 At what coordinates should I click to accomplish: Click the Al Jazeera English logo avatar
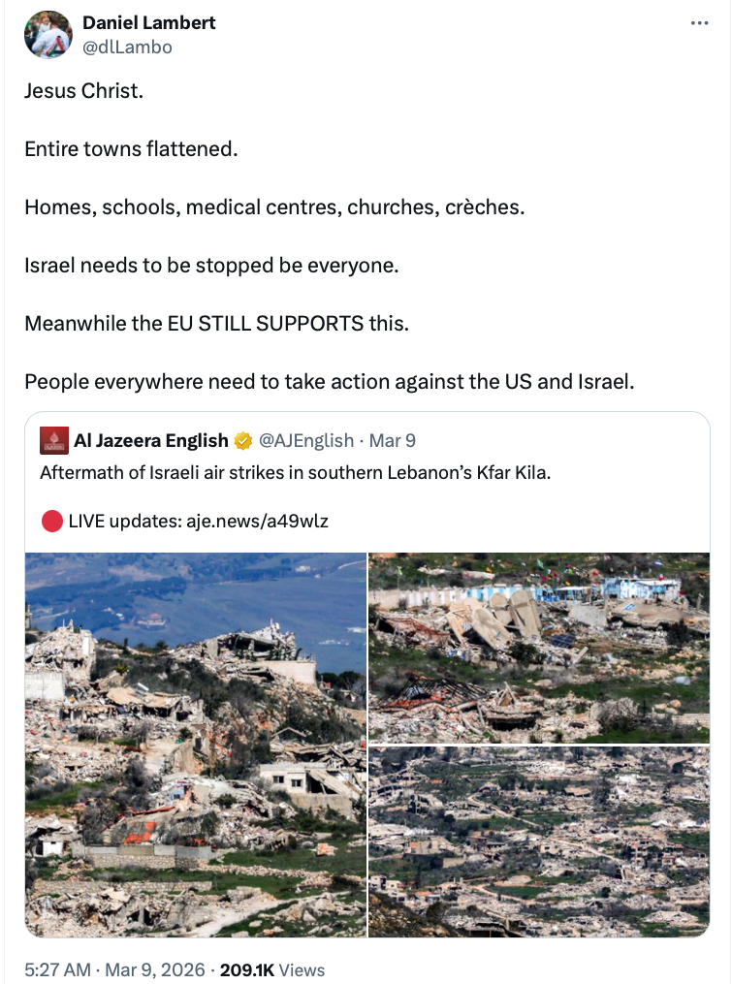(54, 441)
